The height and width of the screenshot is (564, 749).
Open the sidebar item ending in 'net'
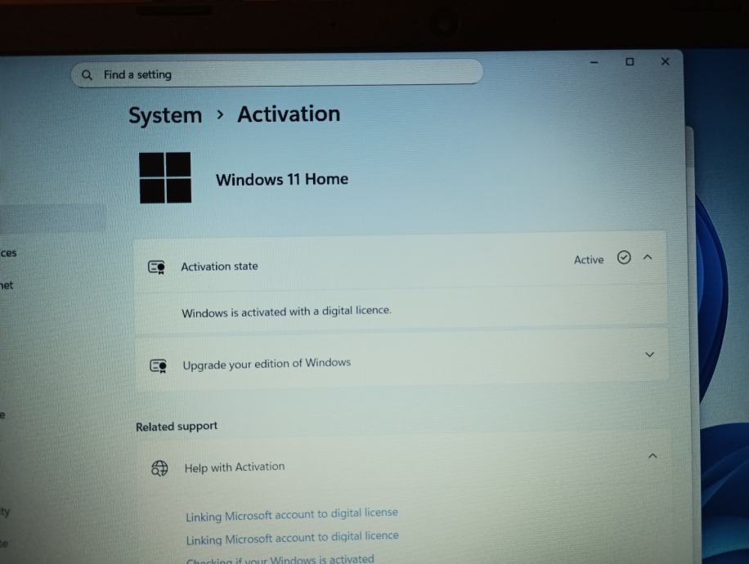(7, 285)
